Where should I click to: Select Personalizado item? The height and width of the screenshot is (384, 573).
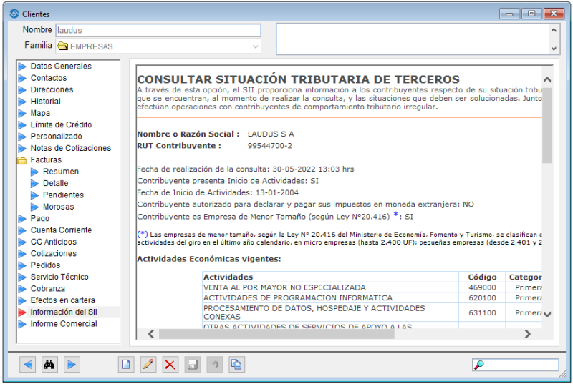[x=57, y=137]
